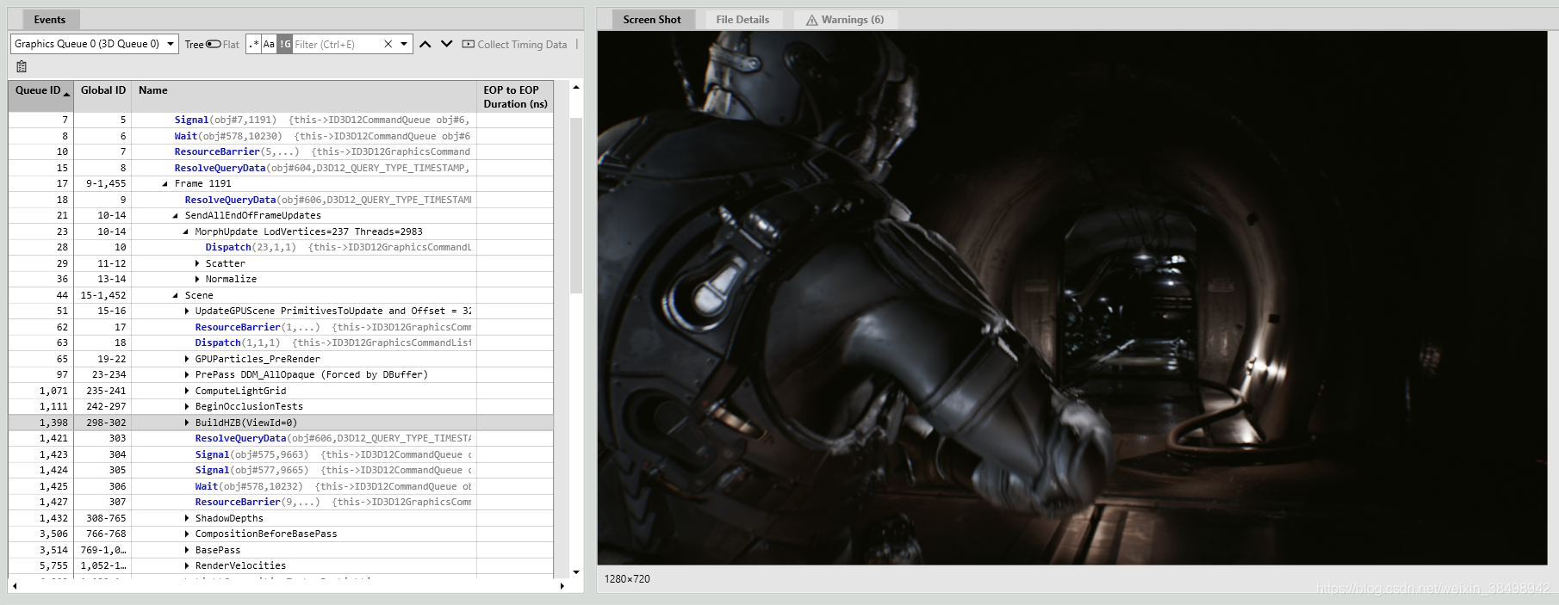Select Signal(obj#577,9665) event
The width and height of the screenshot is (1559, 605).
pos(281,471)
